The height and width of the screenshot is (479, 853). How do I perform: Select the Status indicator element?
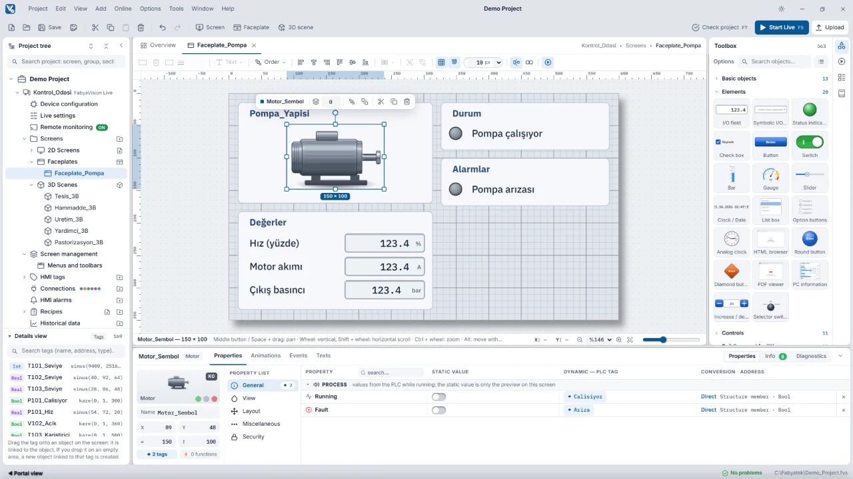(809, 114)
